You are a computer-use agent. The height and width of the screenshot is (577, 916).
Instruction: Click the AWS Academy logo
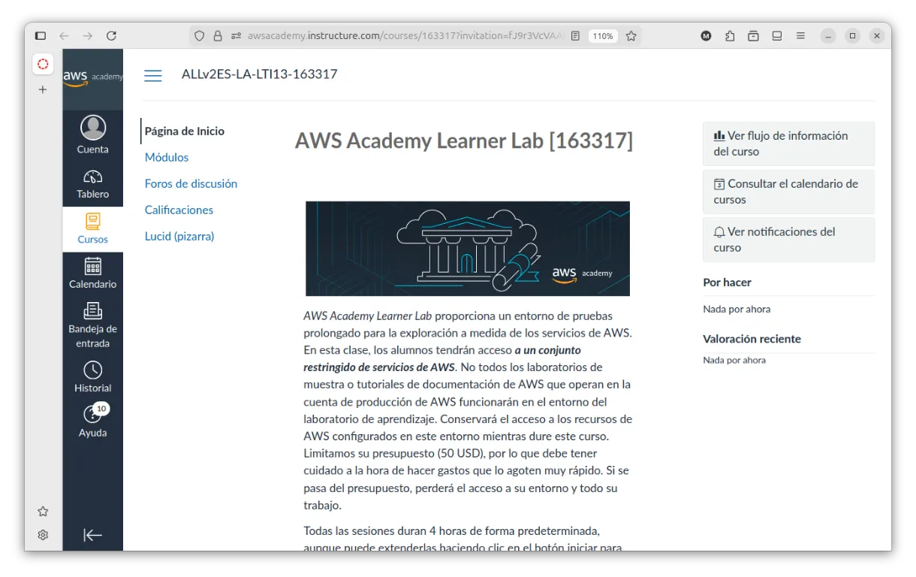tap(93, 77)
